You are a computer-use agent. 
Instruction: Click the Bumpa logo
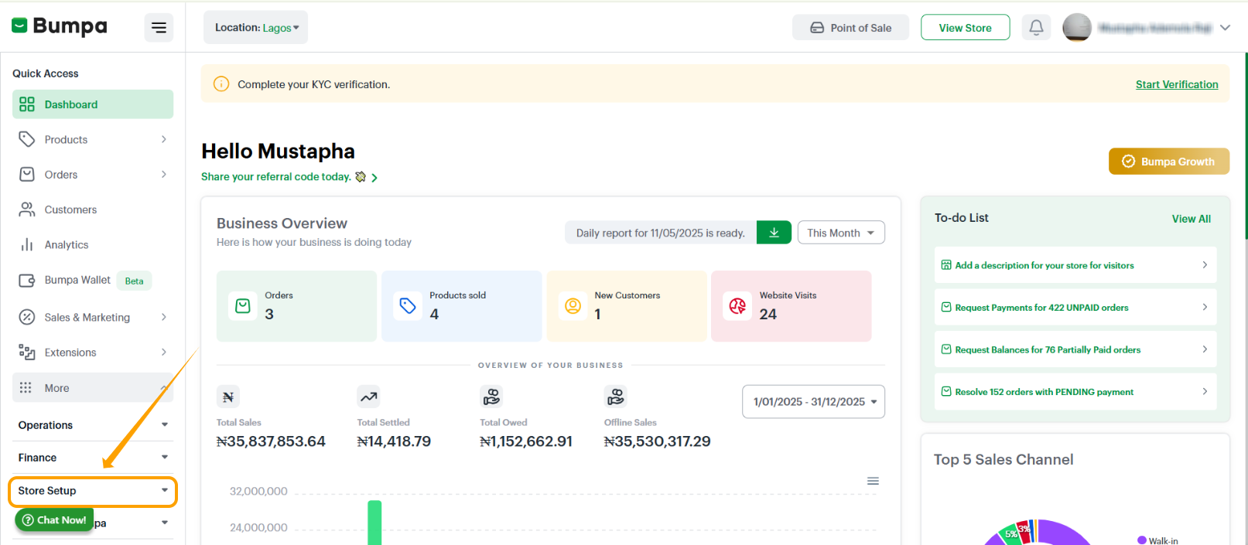(x=60, y=26)
